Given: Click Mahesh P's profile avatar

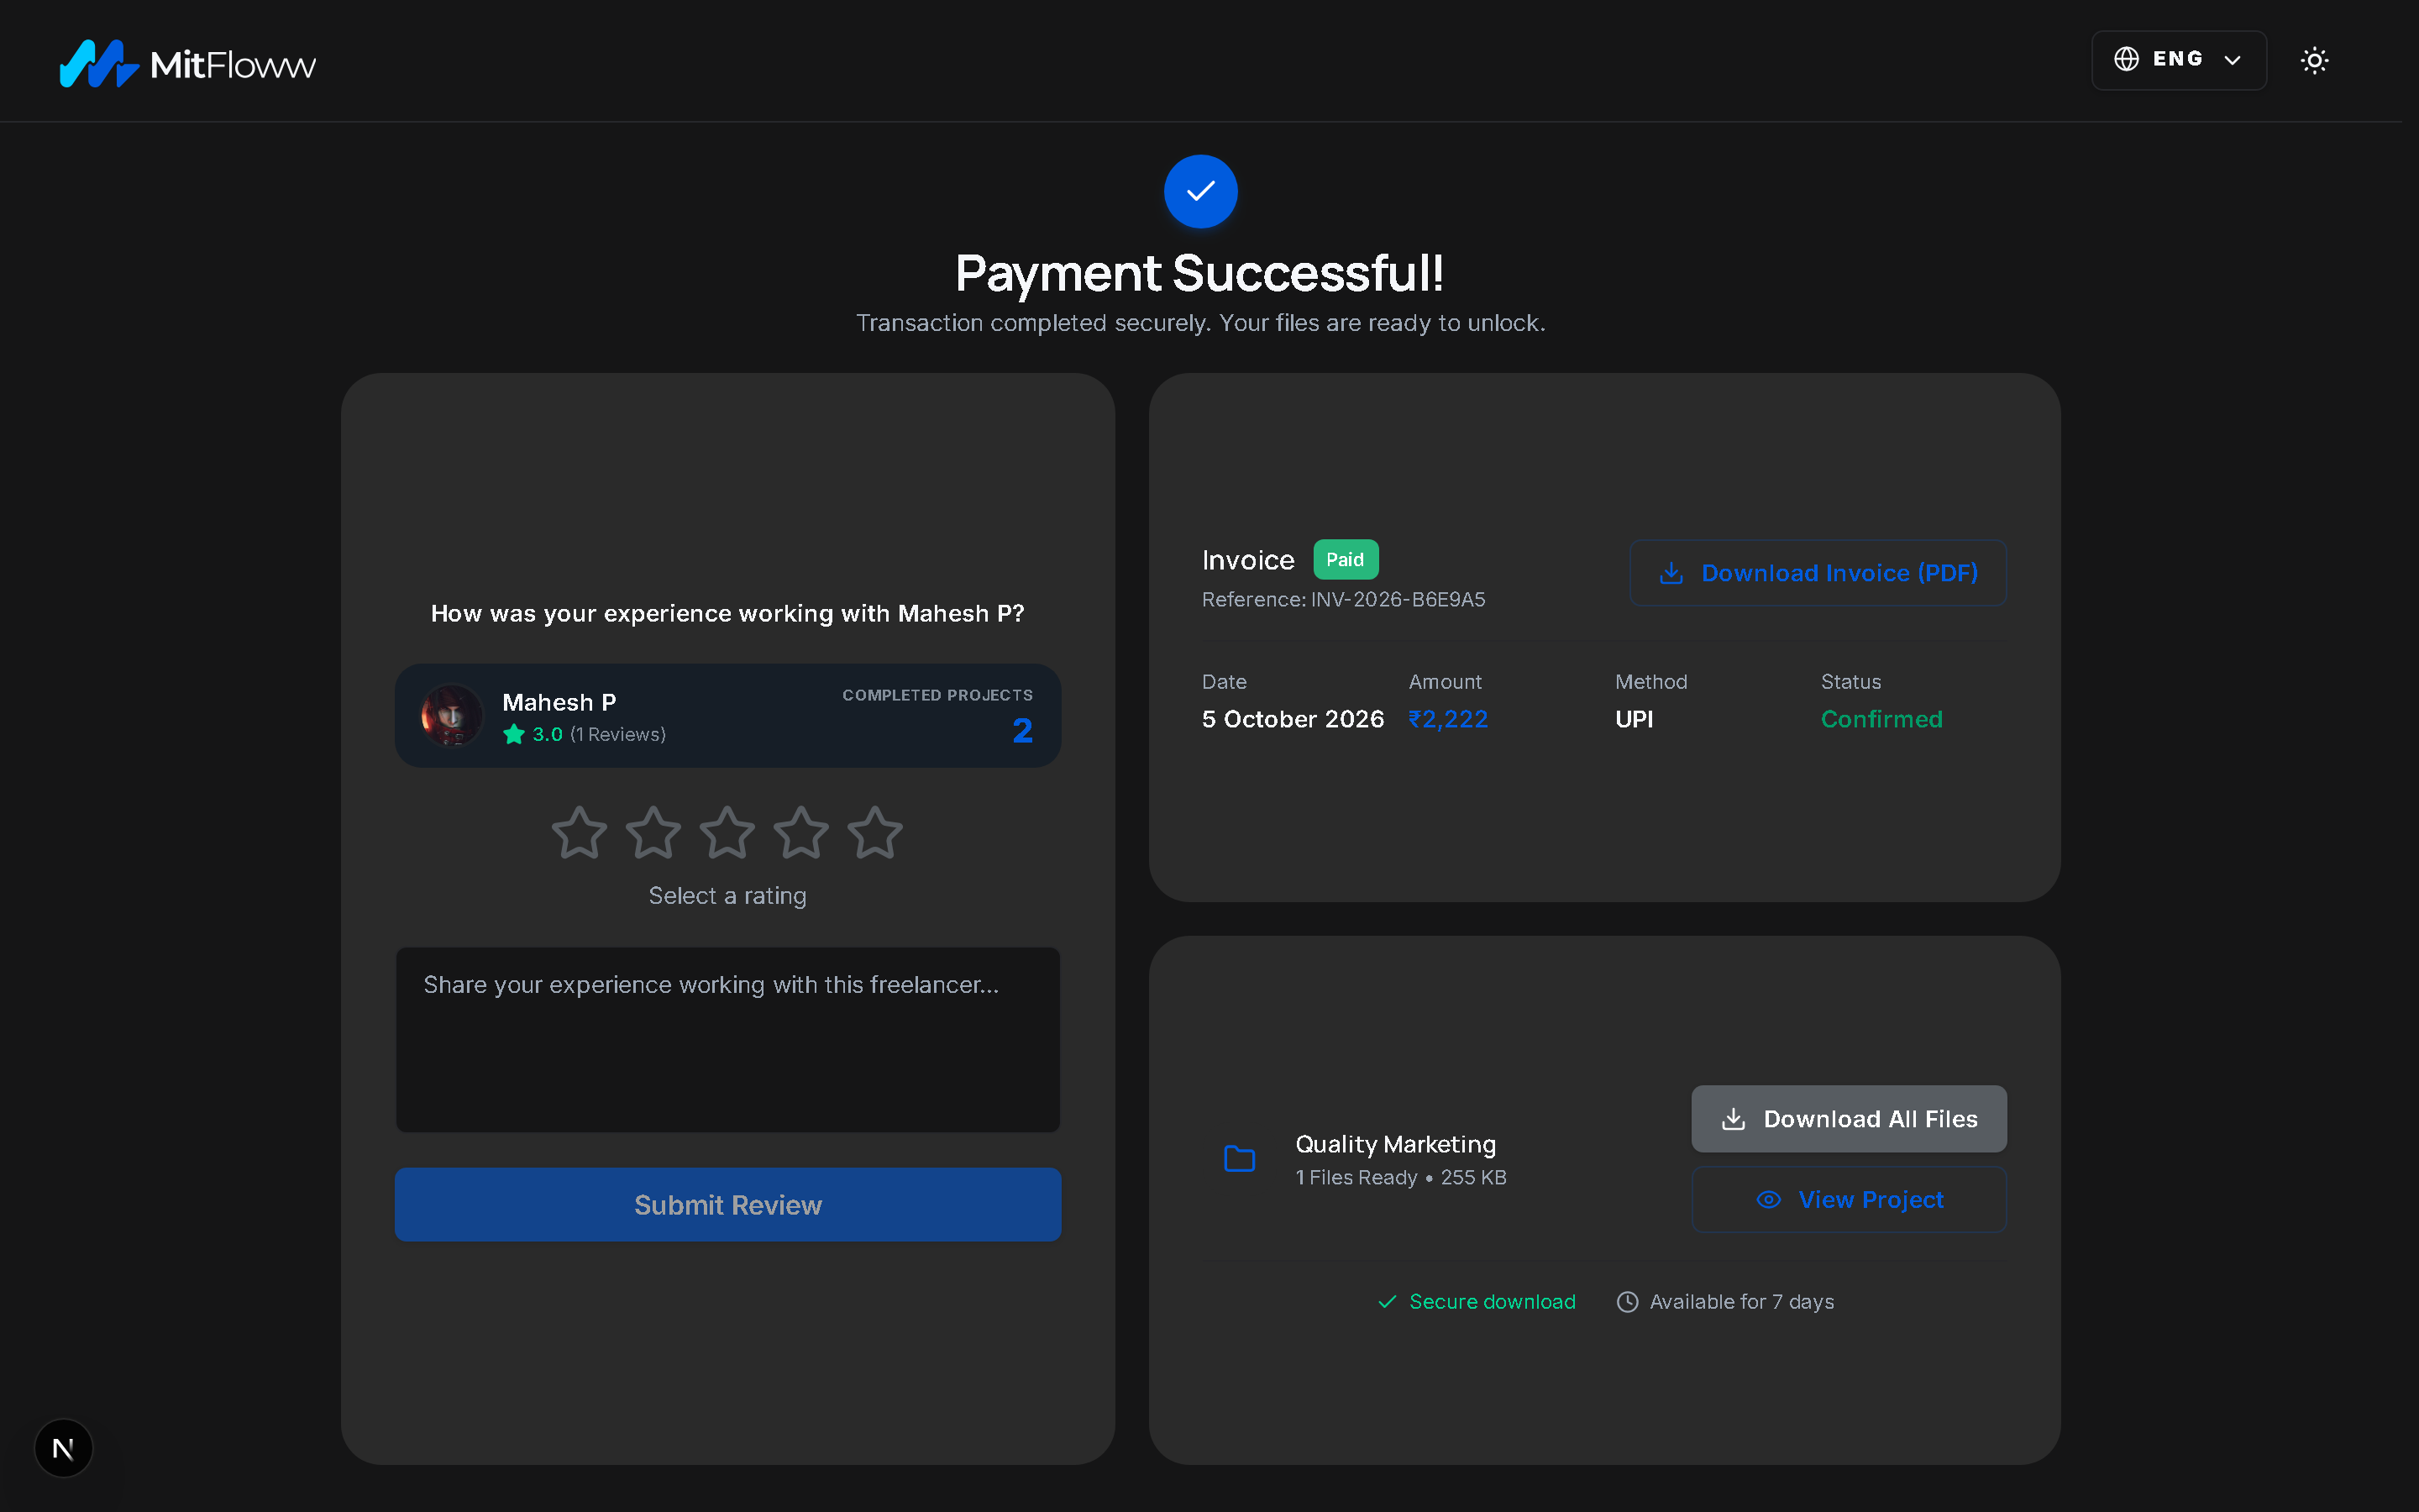Looking at the screenshot, I should point(452,715).
